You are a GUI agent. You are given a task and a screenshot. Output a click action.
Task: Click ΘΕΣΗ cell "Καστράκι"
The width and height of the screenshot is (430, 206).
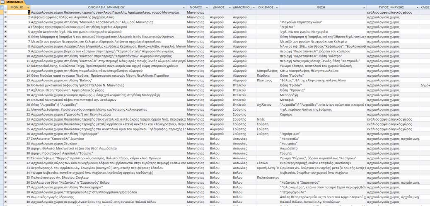323,143
